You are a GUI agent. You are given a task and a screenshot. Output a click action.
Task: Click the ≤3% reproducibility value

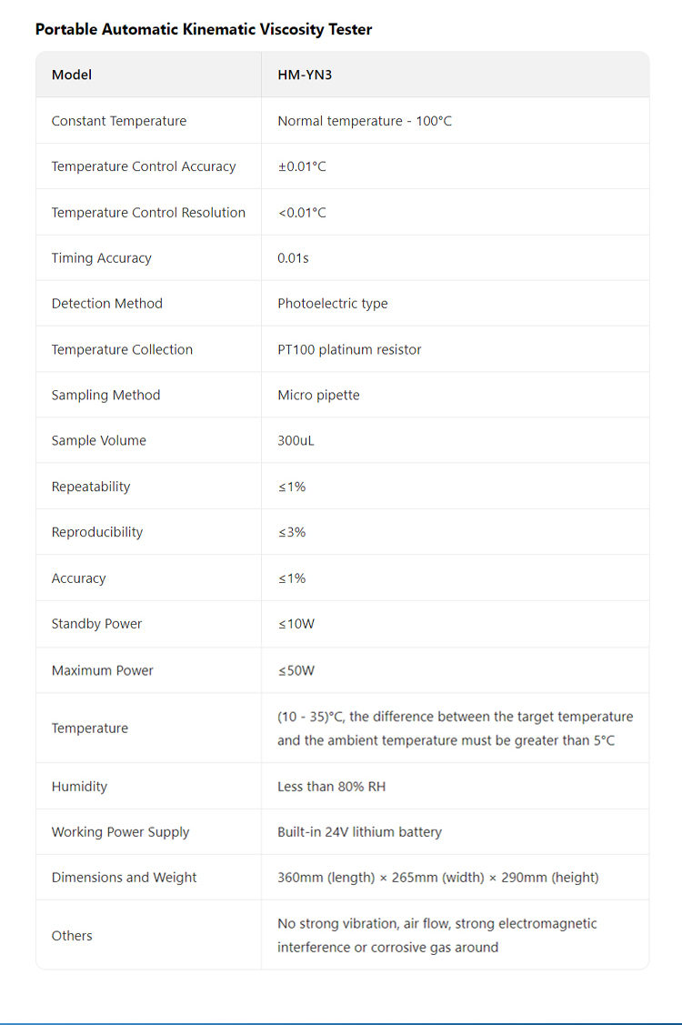click(x=292, y=532)
